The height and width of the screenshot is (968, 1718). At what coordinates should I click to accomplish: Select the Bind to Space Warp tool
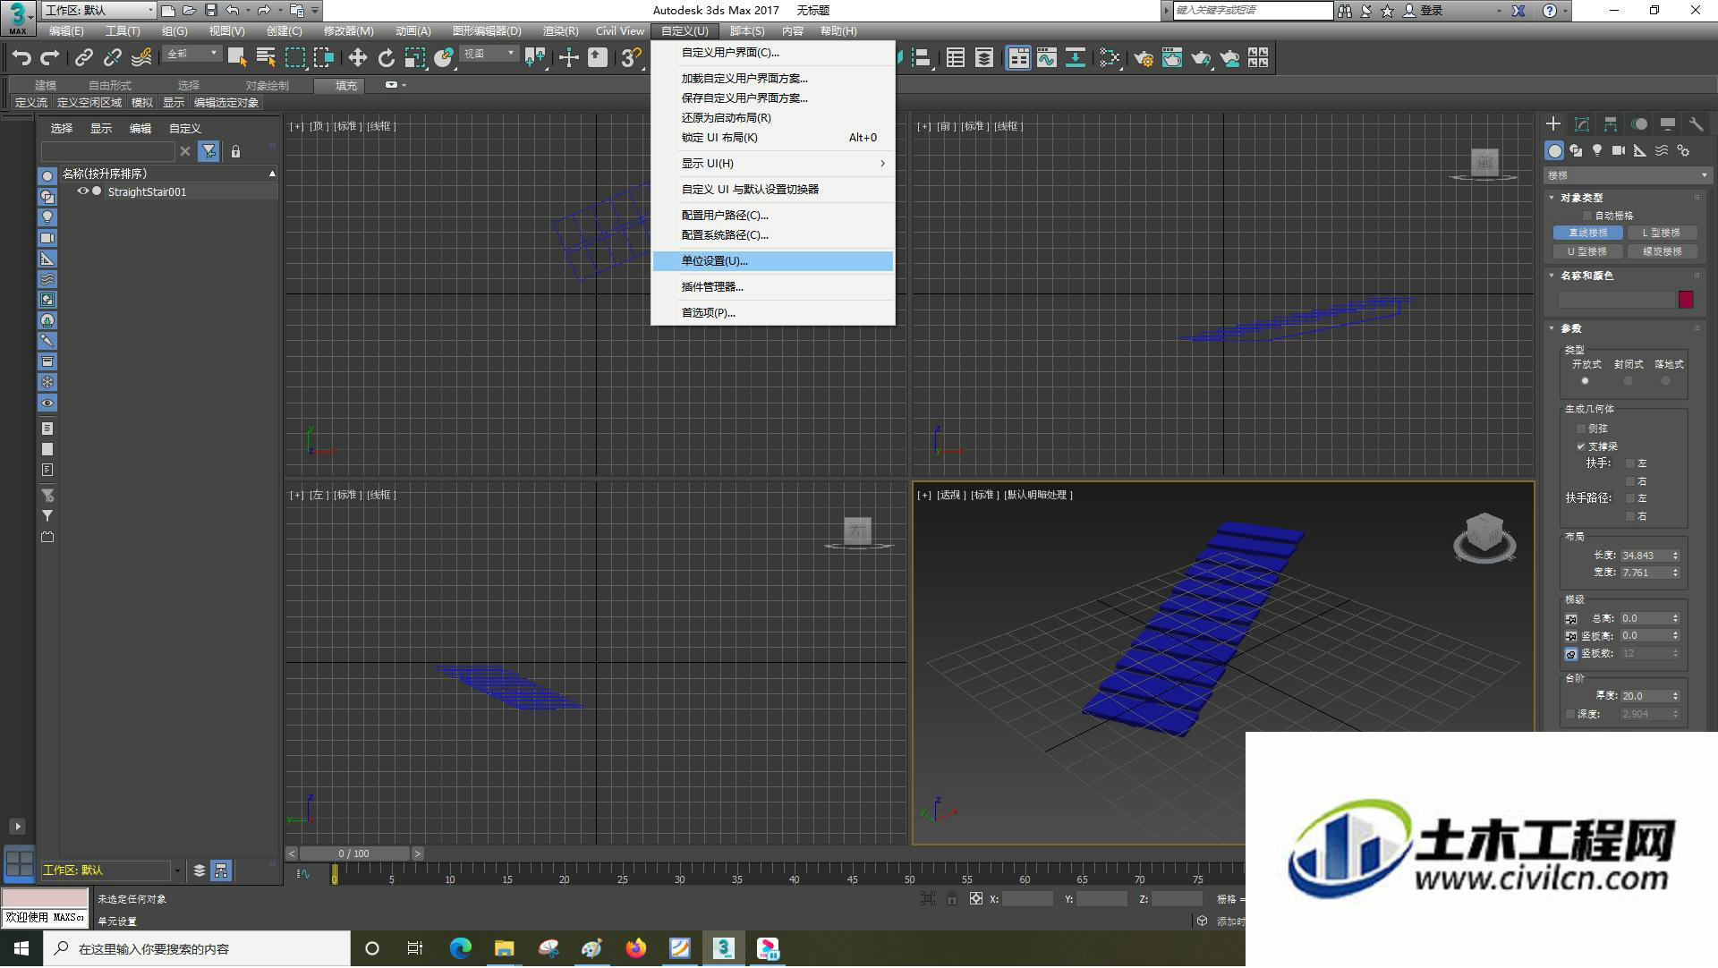[x=140, y=58]
